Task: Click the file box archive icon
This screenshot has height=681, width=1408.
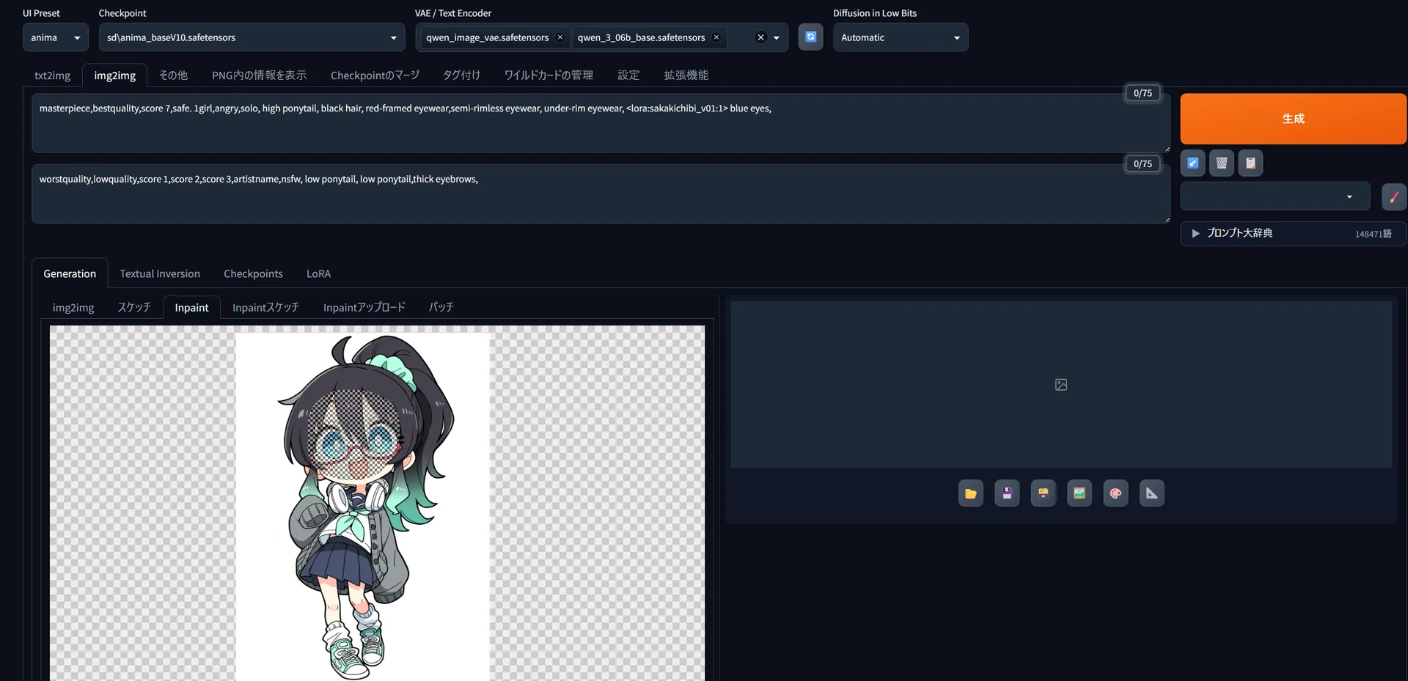Action: 1043,493
